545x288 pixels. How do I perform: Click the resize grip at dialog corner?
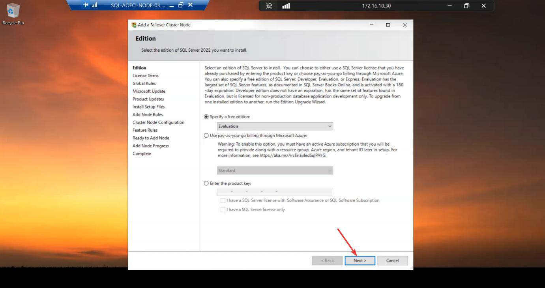(411, 267)
